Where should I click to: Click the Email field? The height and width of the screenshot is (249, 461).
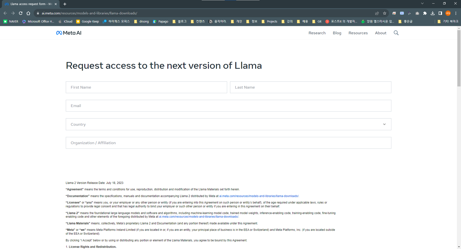pos(229,106)
